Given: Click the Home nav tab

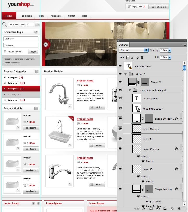Looking at the screenshot, I should (9, 16).
